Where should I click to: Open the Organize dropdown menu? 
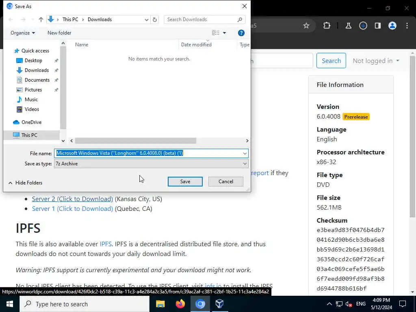point(23,33)
